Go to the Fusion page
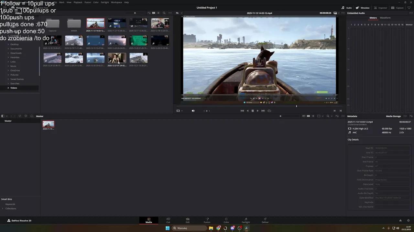 tap(207, 220)
